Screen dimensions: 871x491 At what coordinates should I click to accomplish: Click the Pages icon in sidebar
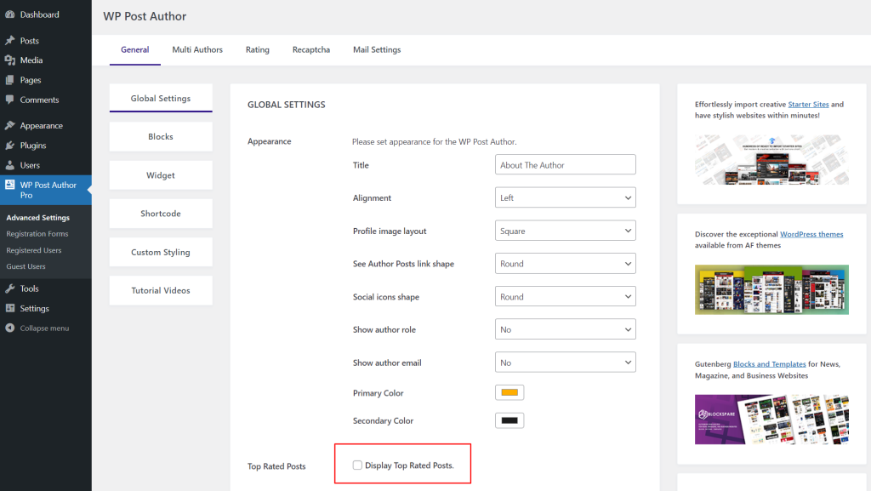point(10,80)
